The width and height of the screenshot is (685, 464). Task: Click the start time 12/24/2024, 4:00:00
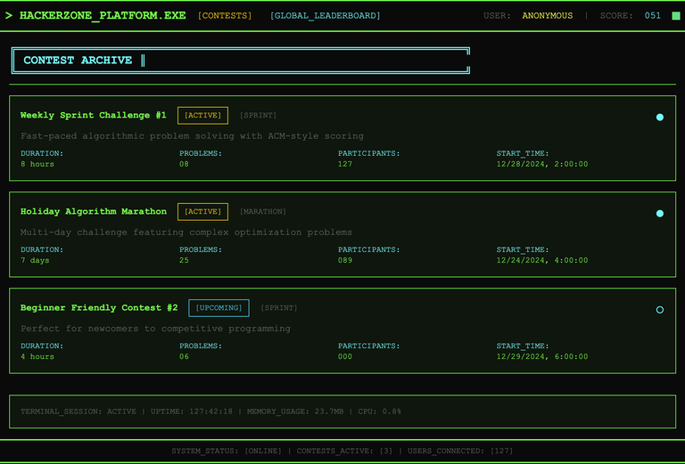tap(542, 261)
